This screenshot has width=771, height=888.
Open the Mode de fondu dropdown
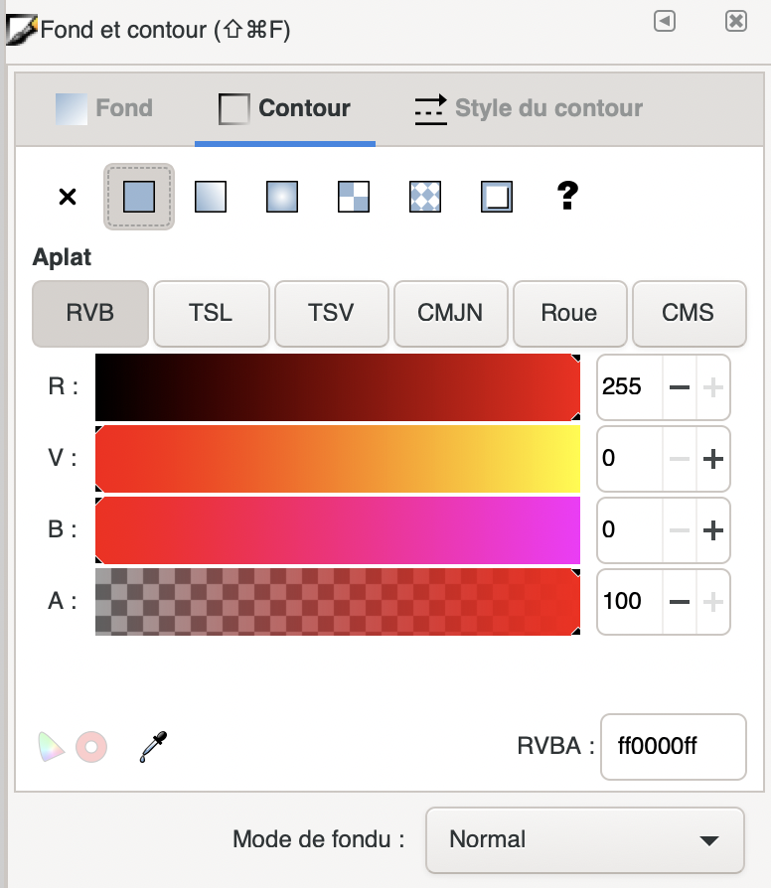[584, 839]
